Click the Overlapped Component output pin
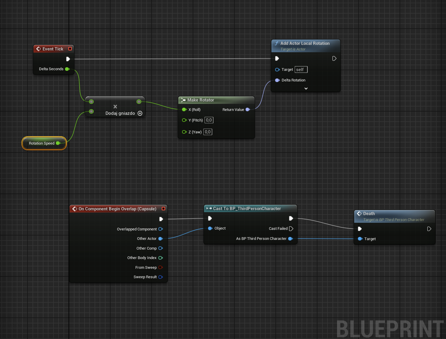 (160, 229)
